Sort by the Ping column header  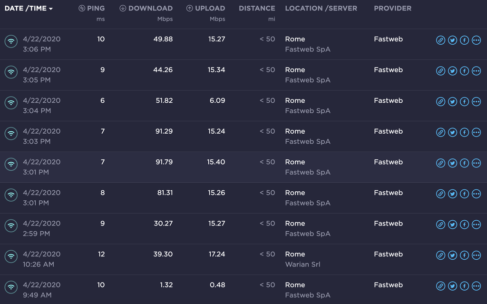91,8
